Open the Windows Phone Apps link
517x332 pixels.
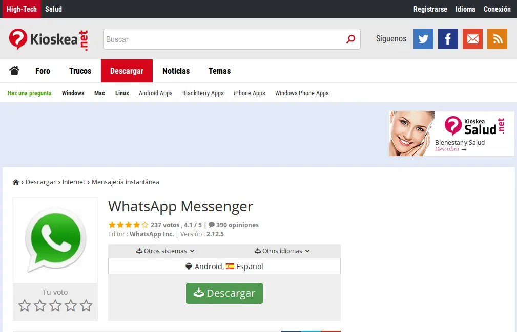(302, 93)
